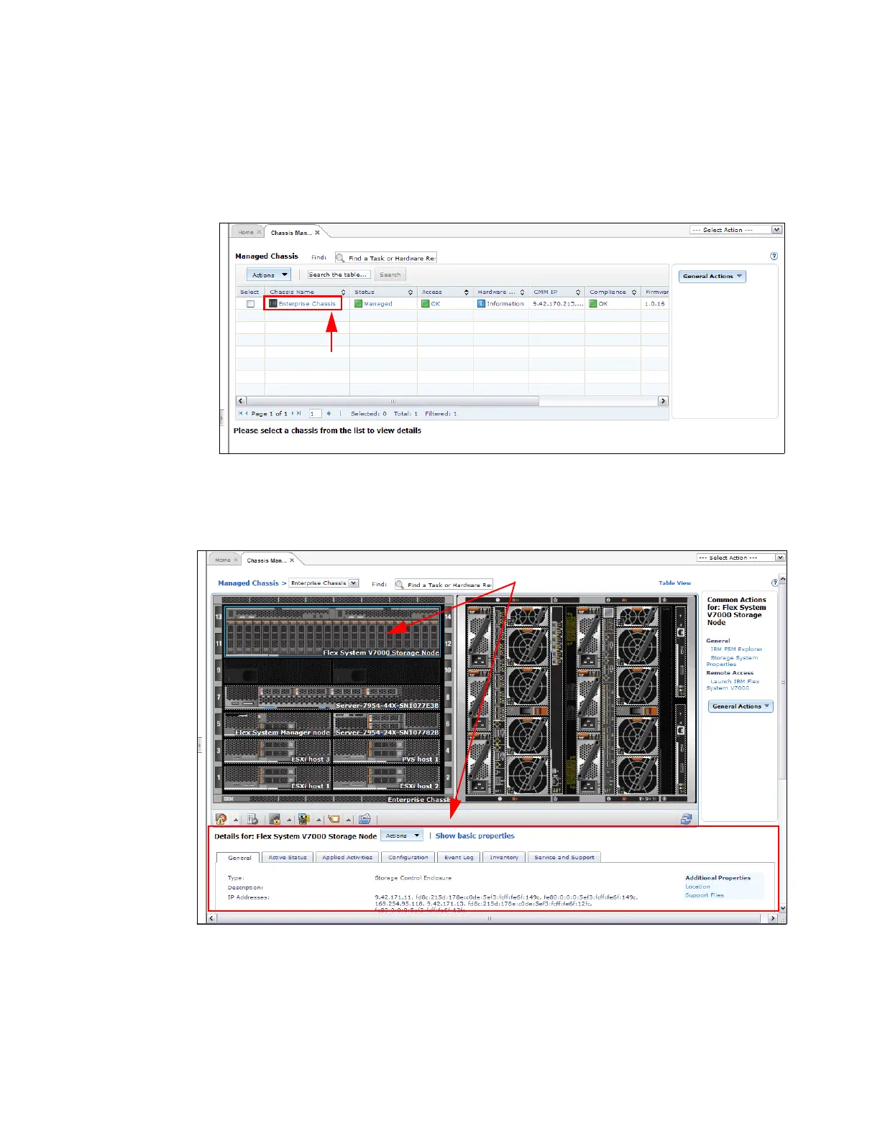The image size is (880, 1138).
Task: Go to the last table page
Action: [299, 414]
